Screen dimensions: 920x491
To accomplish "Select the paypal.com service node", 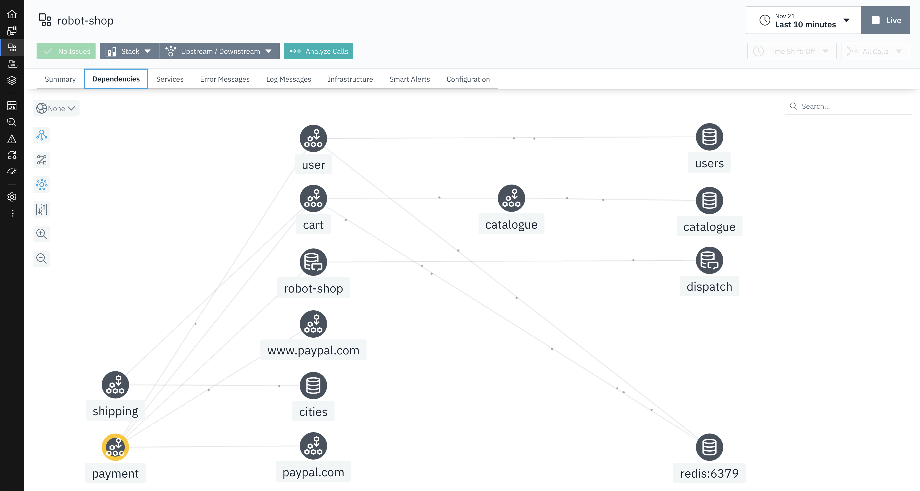I will [313, 446].
